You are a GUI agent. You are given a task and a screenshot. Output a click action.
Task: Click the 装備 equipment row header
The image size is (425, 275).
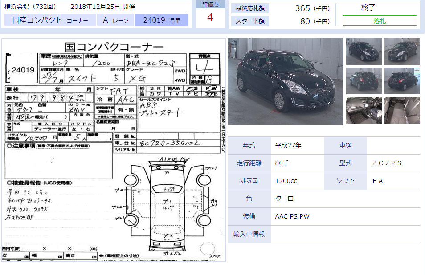(249, 216)
